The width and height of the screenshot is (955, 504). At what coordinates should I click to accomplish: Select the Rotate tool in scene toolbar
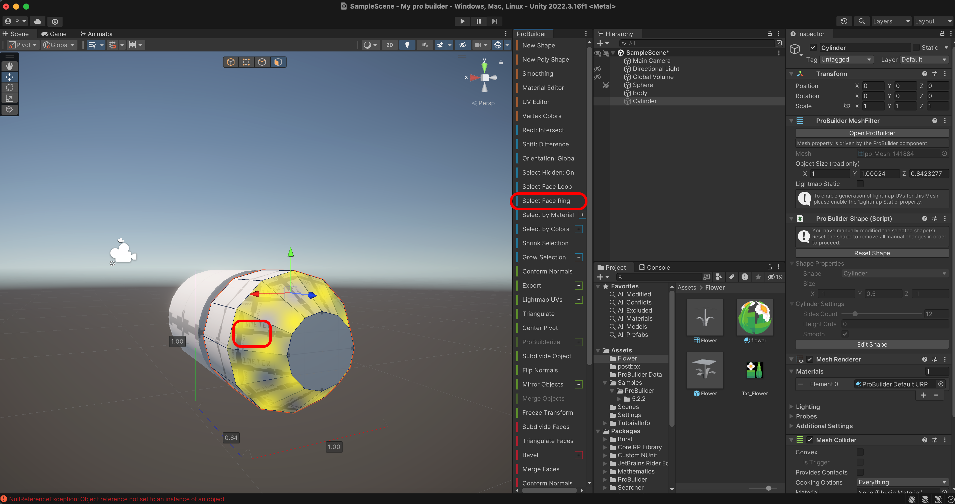coord(10,88)
